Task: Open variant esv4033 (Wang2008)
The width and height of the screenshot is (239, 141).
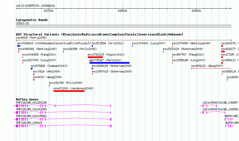Action: 48,77
